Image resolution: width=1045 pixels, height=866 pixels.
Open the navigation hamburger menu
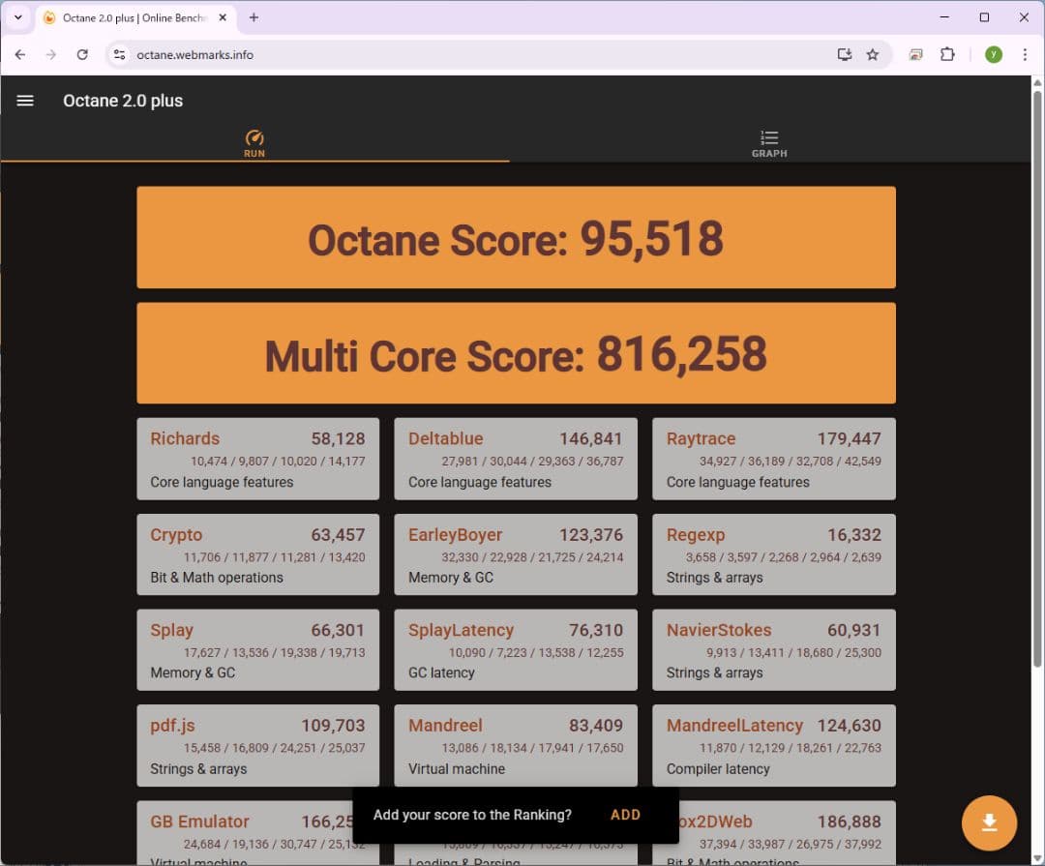24,100
